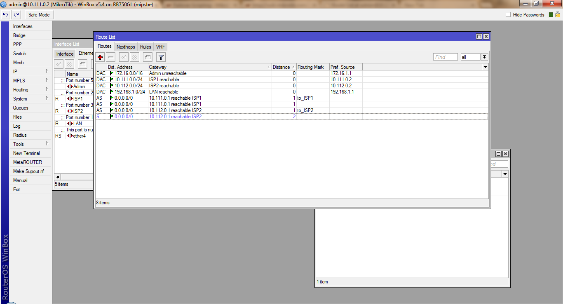This screenshot has height=304, width=563.
Task: Click the Undo arrow in the top toolbar
Action: 6,15
